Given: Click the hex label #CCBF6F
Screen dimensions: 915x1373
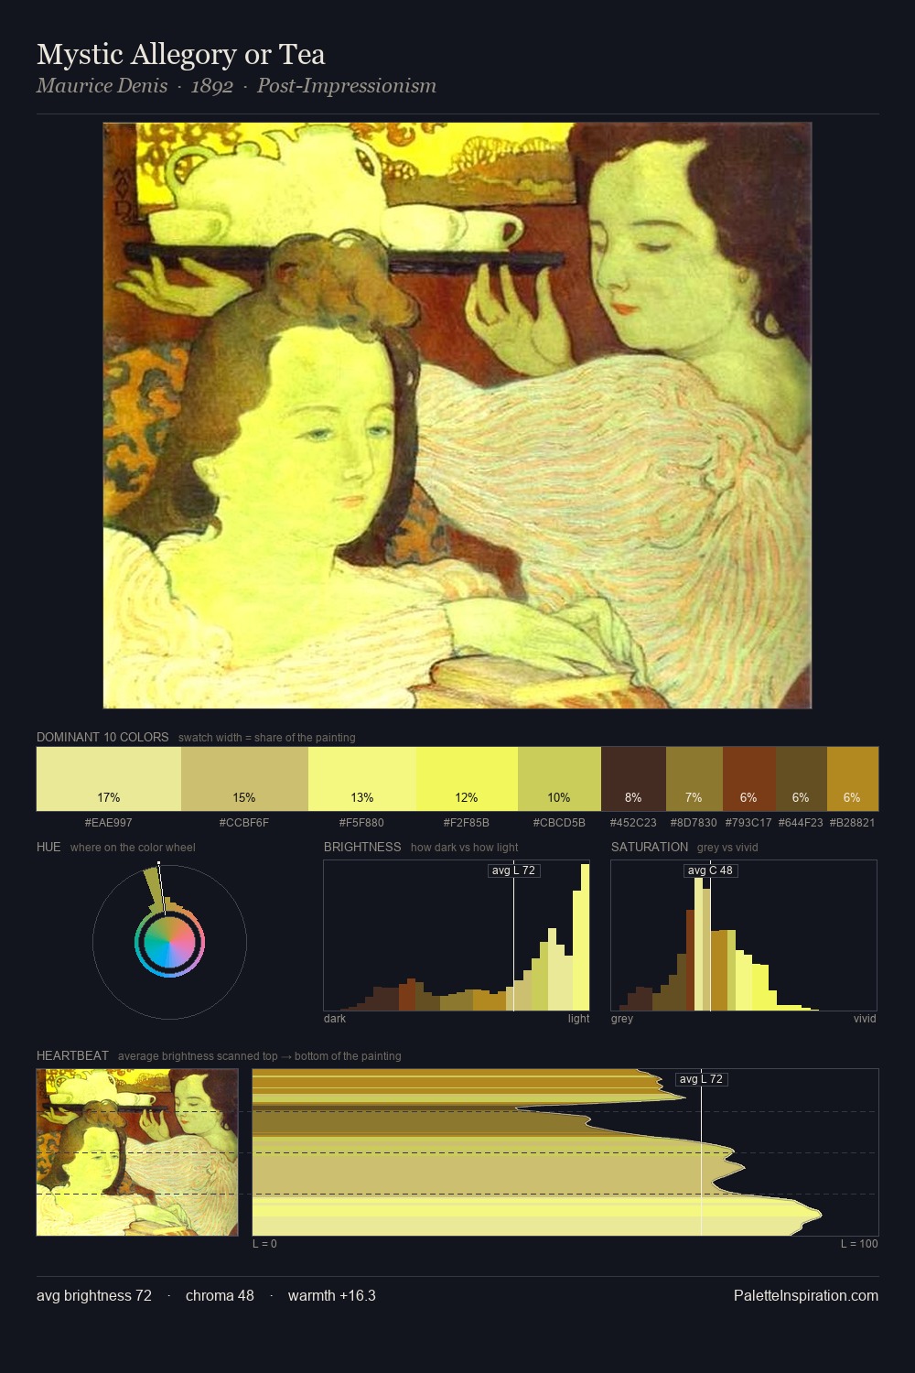Looking at the screenshot, I should [x=244, y=823].
